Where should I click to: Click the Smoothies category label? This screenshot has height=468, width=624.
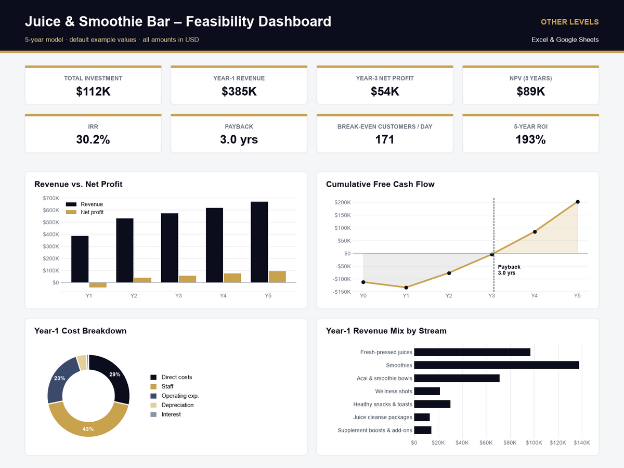[x=399, y=366]
